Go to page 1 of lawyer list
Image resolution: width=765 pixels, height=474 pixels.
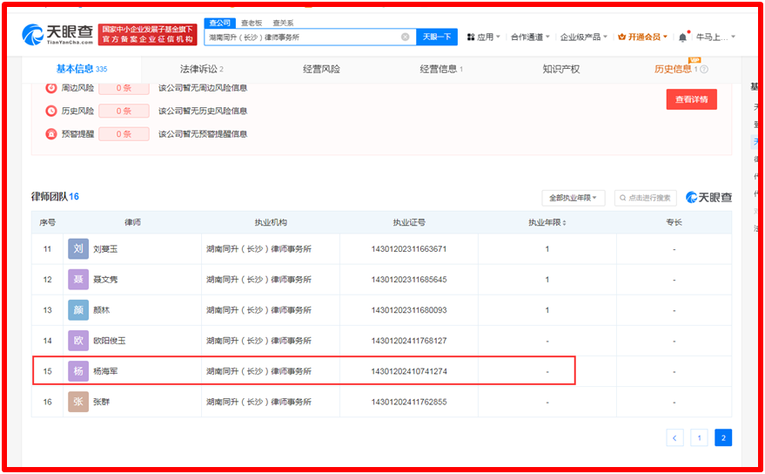(x=699, y=437)
